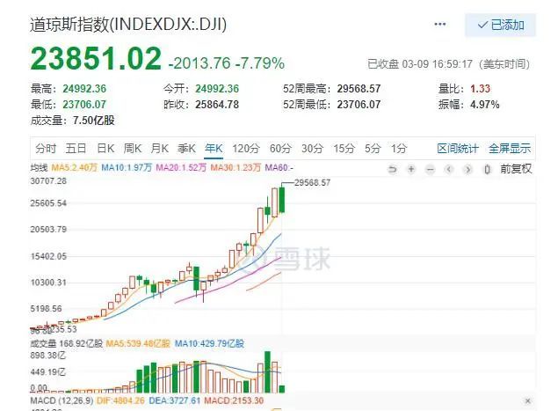This screenshot has height=411, width=558.
Task: Click the 昨收 value 25864.78
Action: (217, 105)
